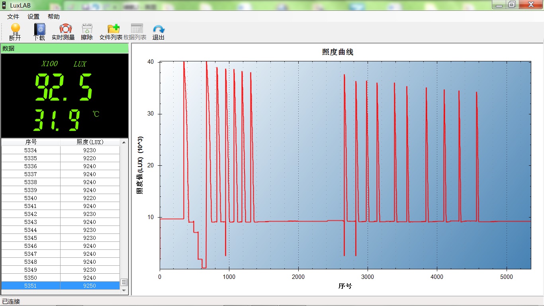Viewport: 544px width, 306px height.
Task: Click the x-axis tick 3000
Action: 368,277
